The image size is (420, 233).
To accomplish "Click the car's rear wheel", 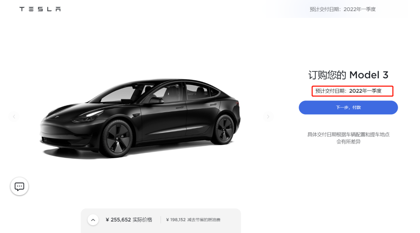I will pyautogui.click(x=224, y=129).
